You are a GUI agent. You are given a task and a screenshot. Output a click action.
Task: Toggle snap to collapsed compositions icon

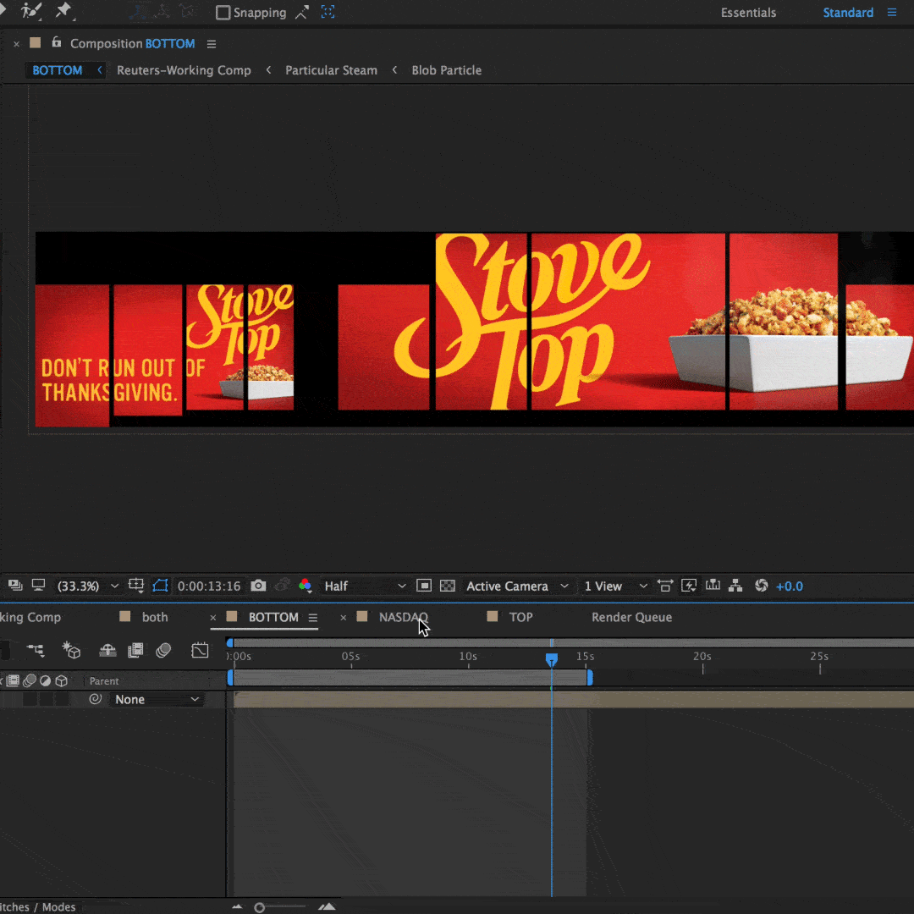[x=328, y=12]
